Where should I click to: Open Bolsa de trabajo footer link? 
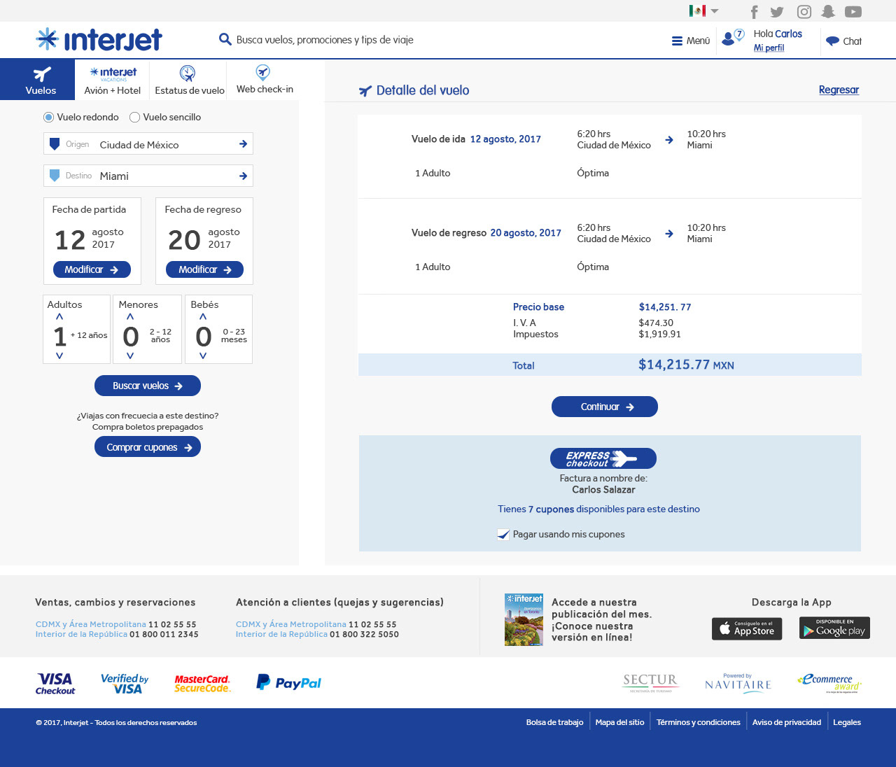tap(554, 722)
